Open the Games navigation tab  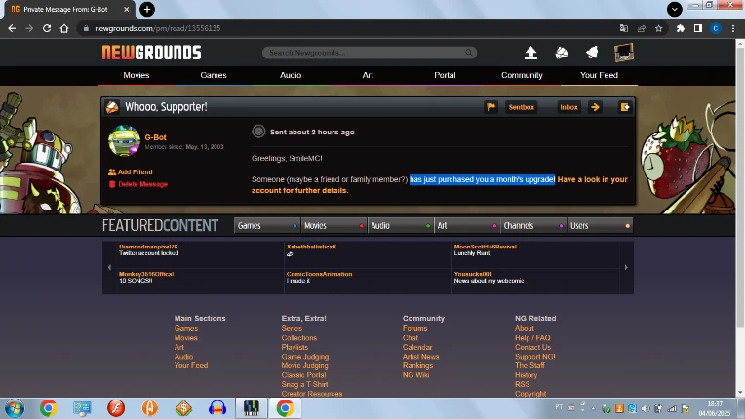(214, 75)
